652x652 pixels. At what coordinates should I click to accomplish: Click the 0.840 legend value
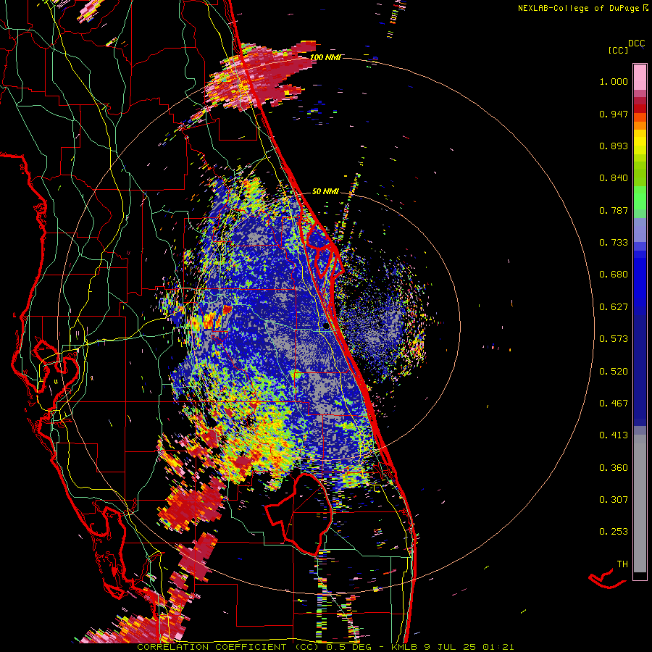pos(614,178)
